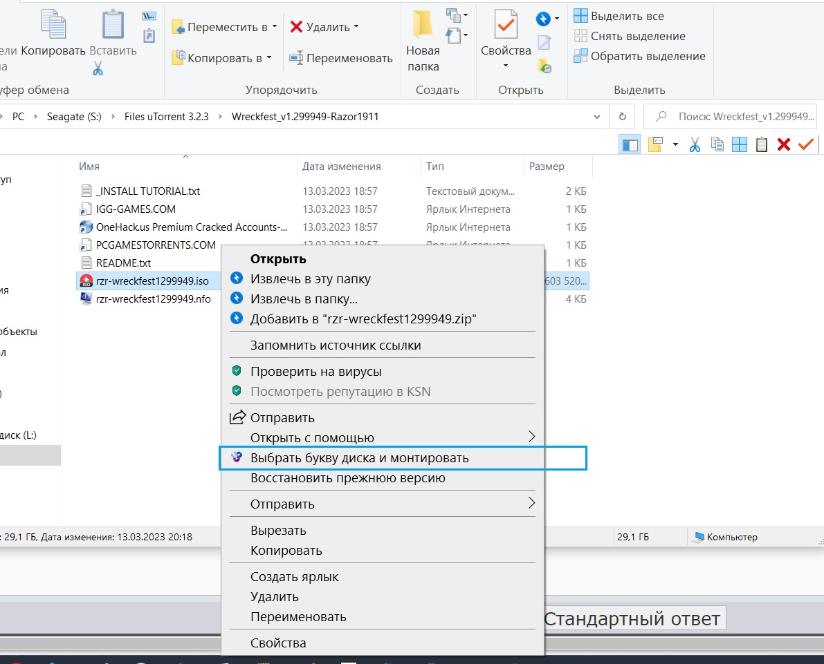This screenshot has height=664, width=824.
Task: Select Вырезать in the context menu
Action: click(383, 531)
